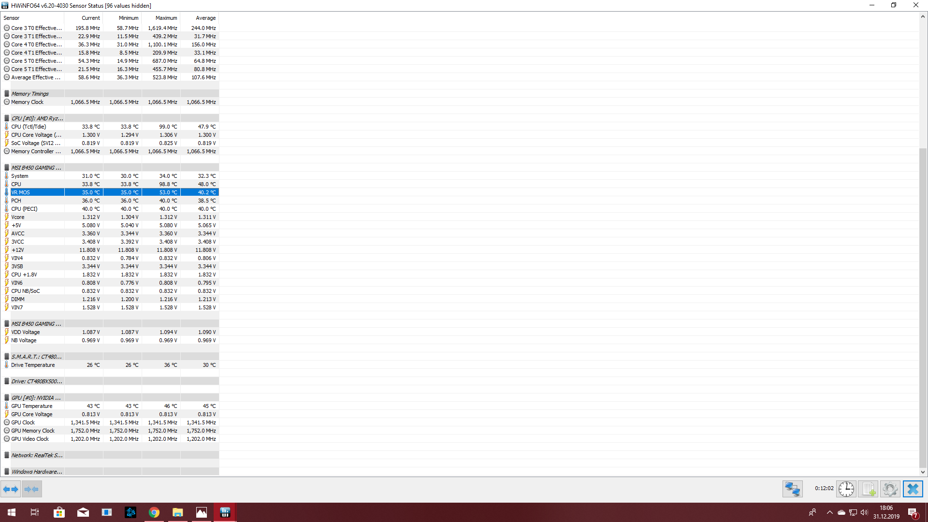Open the Windows notification center

point(913,512)
